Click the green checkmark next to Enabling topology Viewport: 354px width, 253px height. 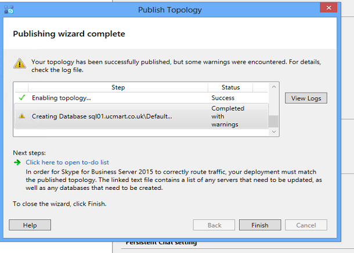click(x=22, y=98)
